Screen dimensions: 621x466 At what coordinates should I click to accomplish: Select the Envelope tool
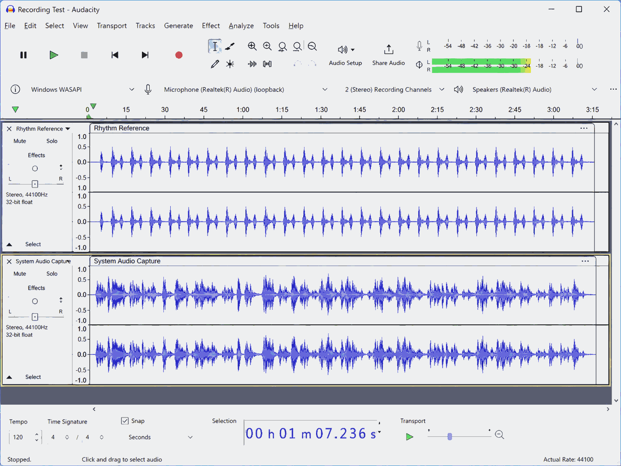click(230, 46)
